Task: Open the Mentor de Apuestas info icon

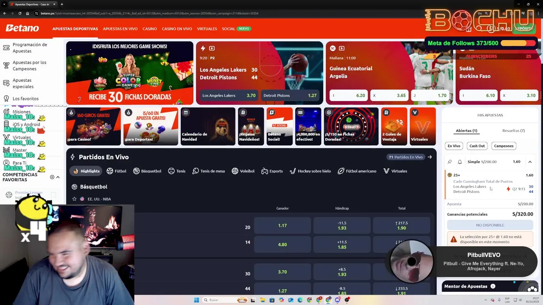Action: tap(493, 286)
